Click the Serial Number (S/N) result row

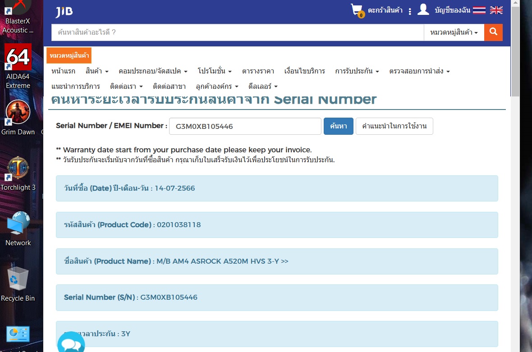(x=277, y=297)
